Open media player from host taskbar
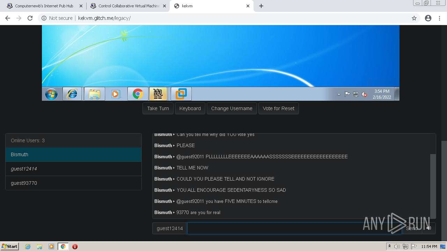This screenshot has height=251, width=447. click(x=51, y=246)
